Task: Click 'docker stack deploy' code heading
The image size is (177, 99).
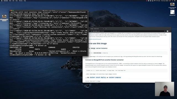Action: click(x=98, y=78)
